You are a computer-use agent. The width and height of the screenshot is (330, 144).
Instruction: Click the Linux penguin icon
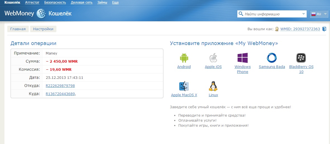click(x=213, y=86)
